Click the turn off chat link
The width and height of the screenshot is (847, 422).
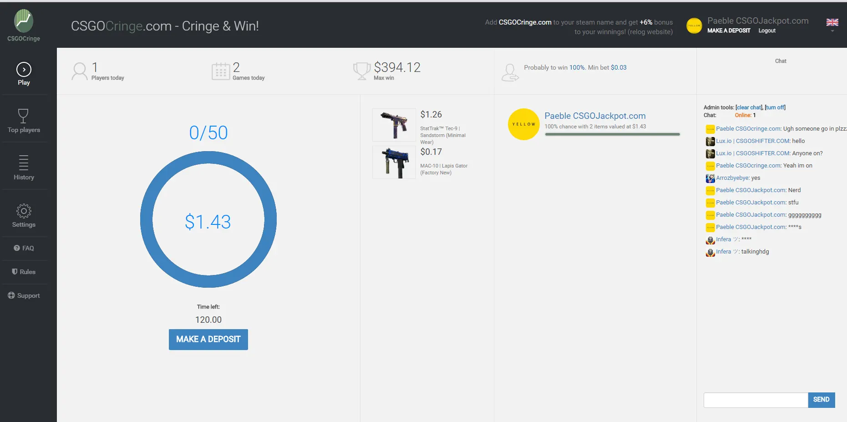(x=775, y=107)
